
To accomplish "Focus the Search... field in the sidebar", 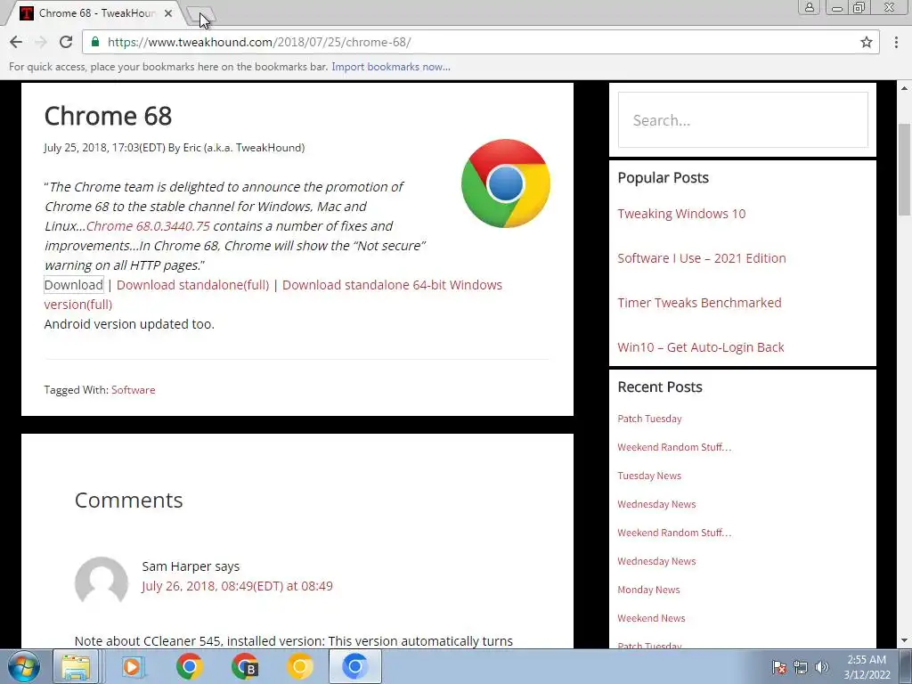I will point(743,120).
